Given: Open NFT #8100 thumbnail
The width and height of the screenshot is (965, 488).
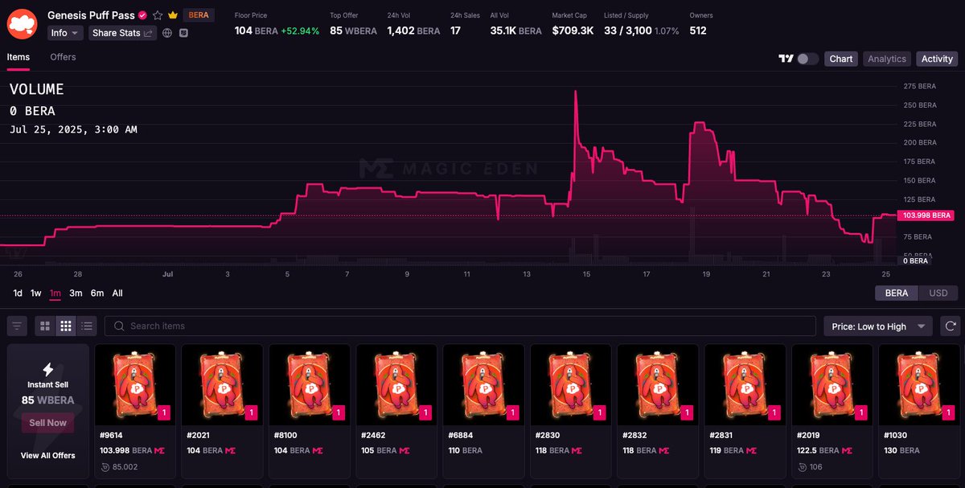Looking at the screenshot, I should coord(310,383).
